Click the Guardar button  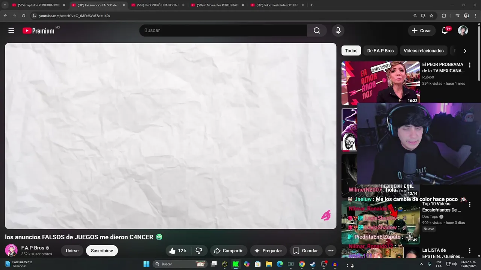tap(306, 251)
